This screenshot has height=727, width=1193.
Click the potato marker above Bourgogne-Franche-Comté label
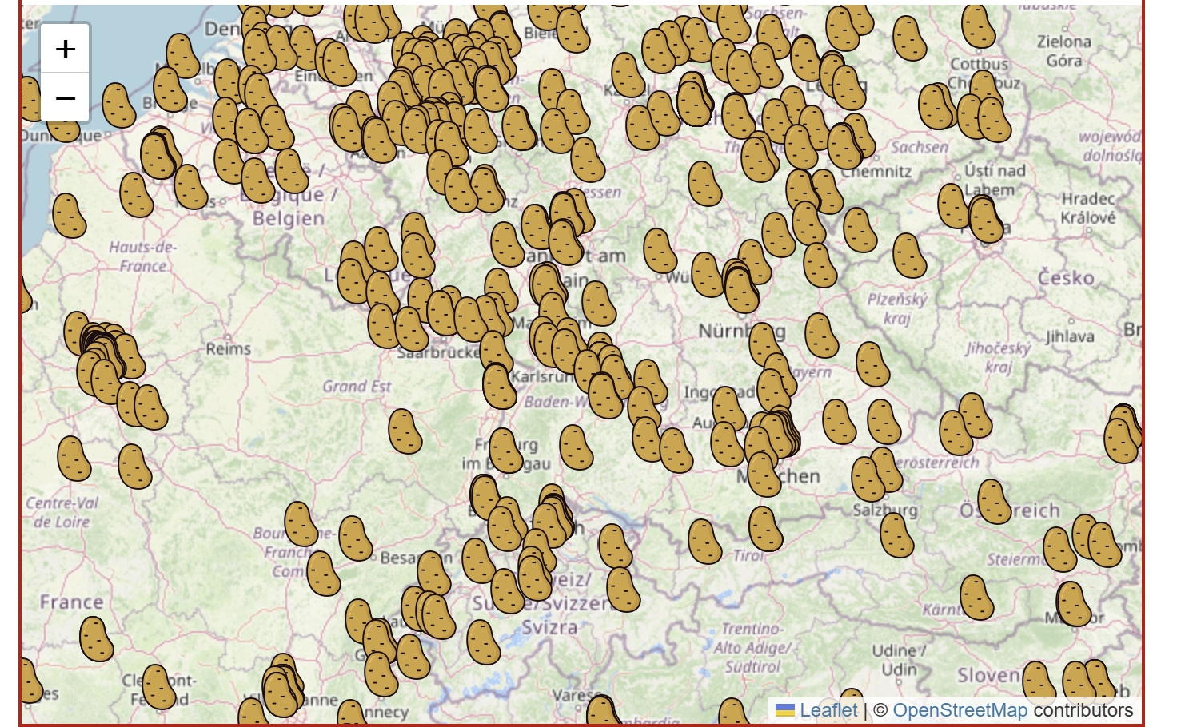(301, 524)
